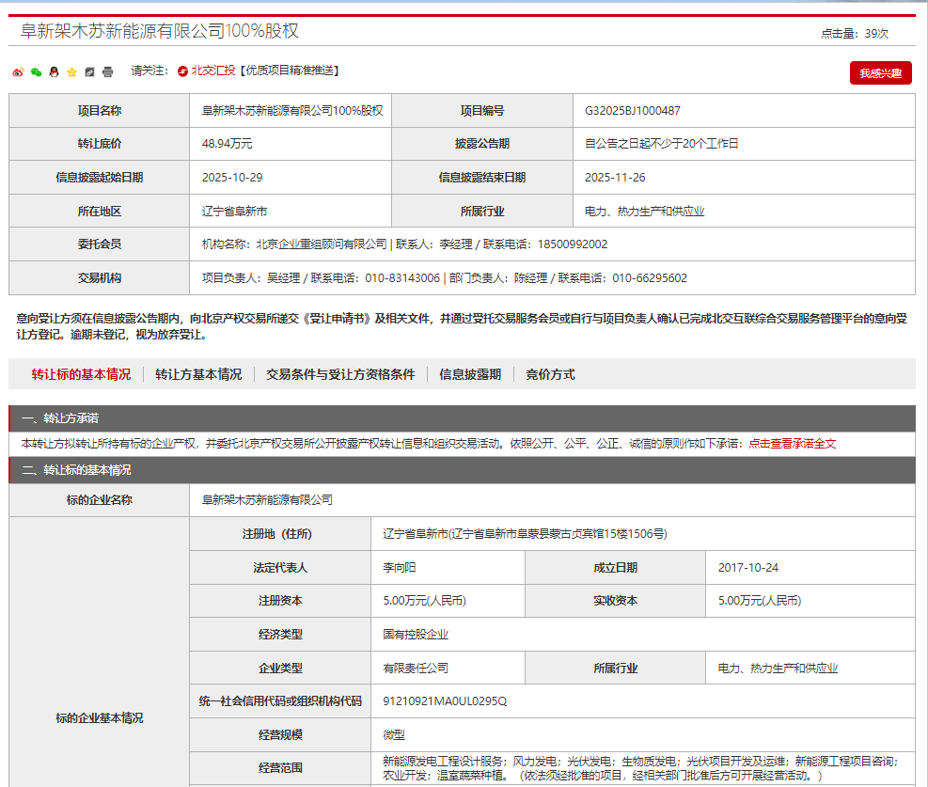928x787 pixels.
Task: Share the listing to Sina Weibo
Action: pyautogui.click(x=17, y=71)
